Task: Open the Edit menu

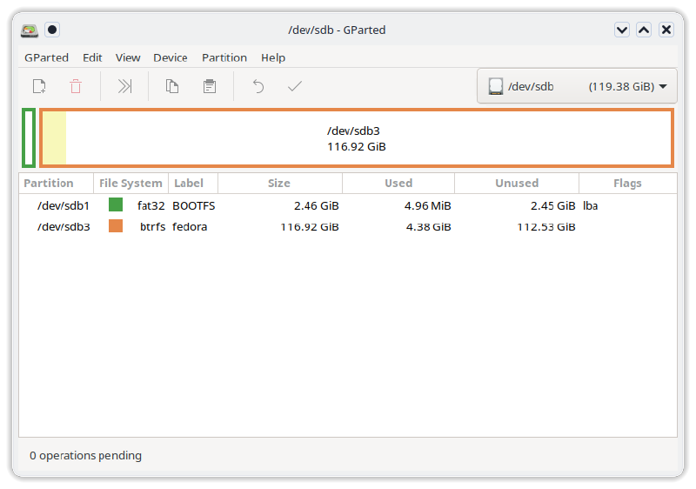Action: (x=92, y=57)
